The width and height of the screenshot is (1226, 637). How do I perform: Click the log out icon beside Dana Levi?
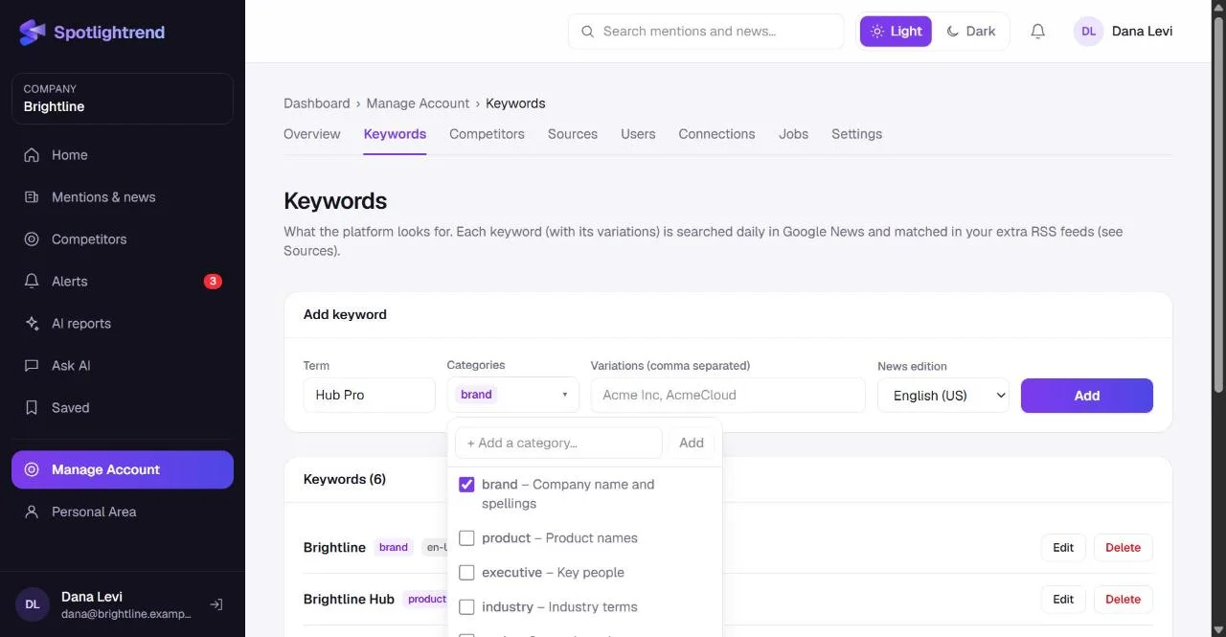tap(216, 604)
